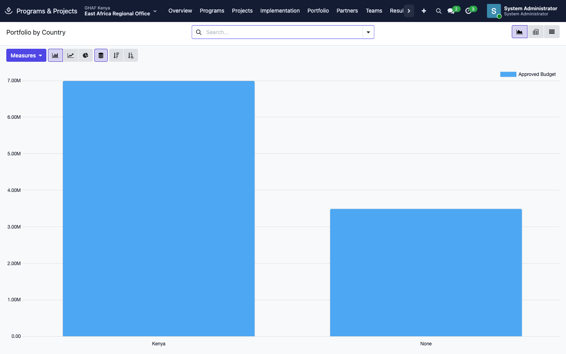Open the Portfolio menu
This screenshot has height=354, width=566.
click(318, 11)
